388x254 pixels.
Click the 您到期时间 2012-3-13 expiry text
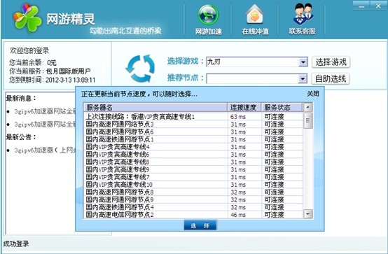(52, 80)
